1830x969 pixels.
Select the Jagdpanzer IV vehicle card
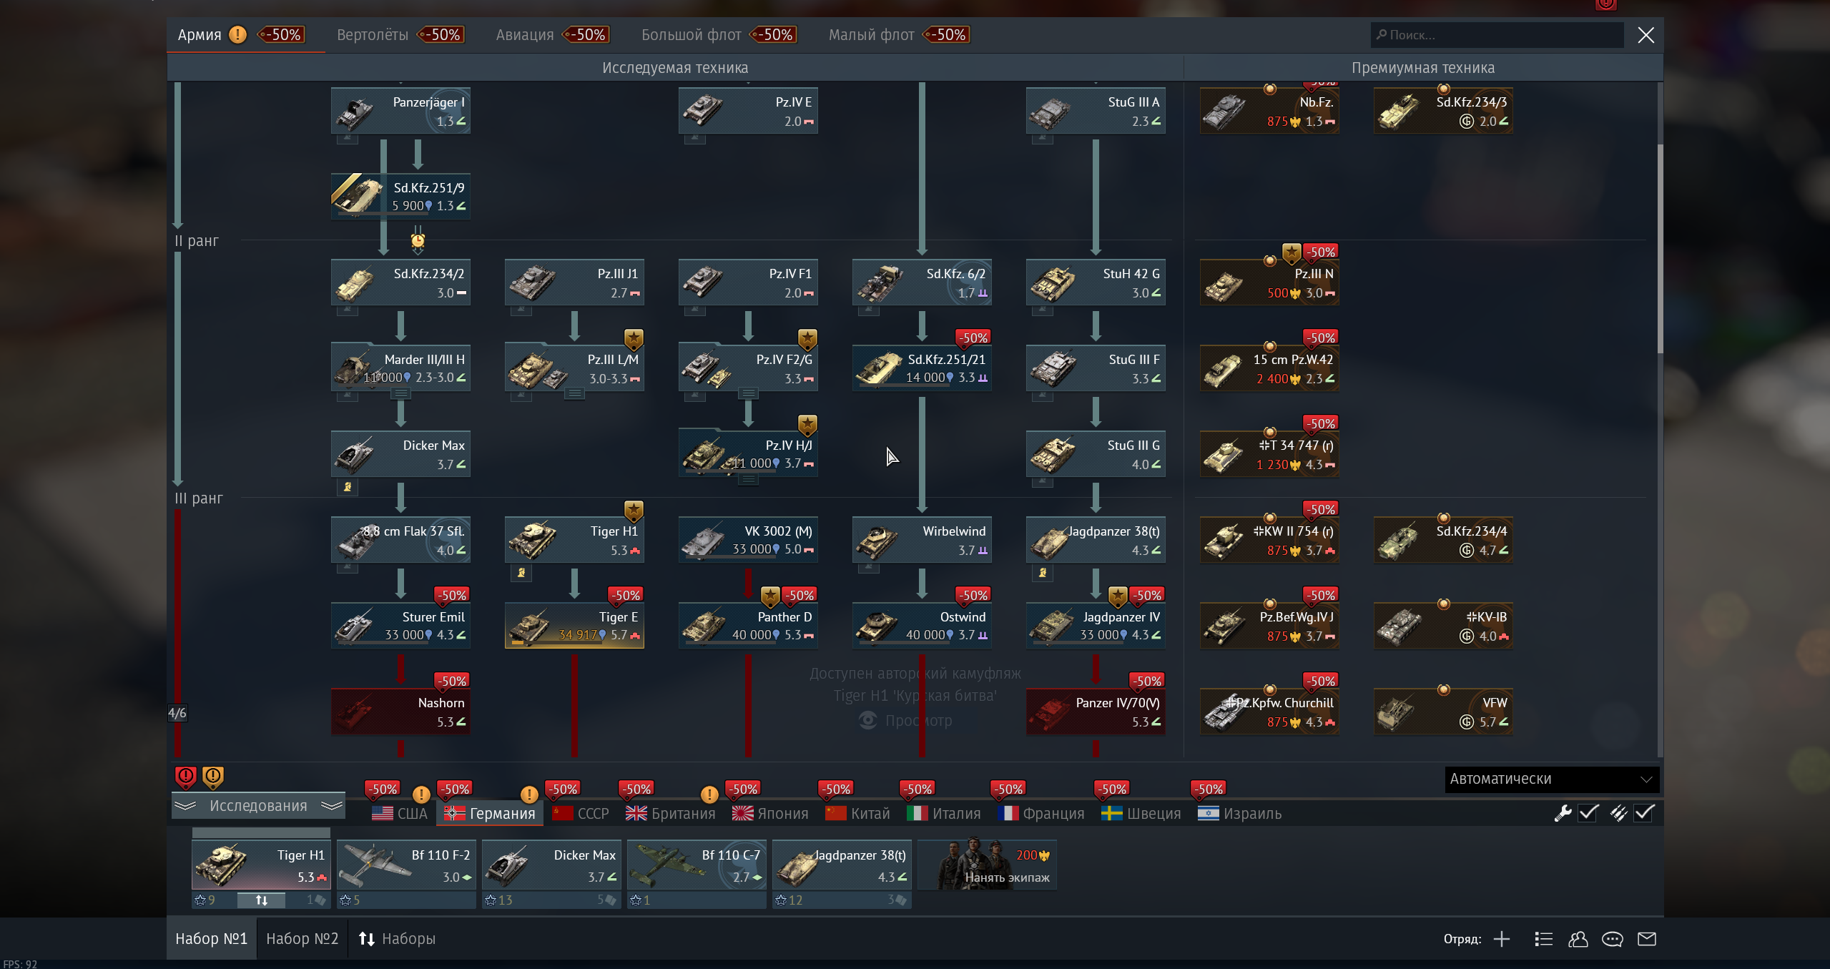(x=1096, y=625)
